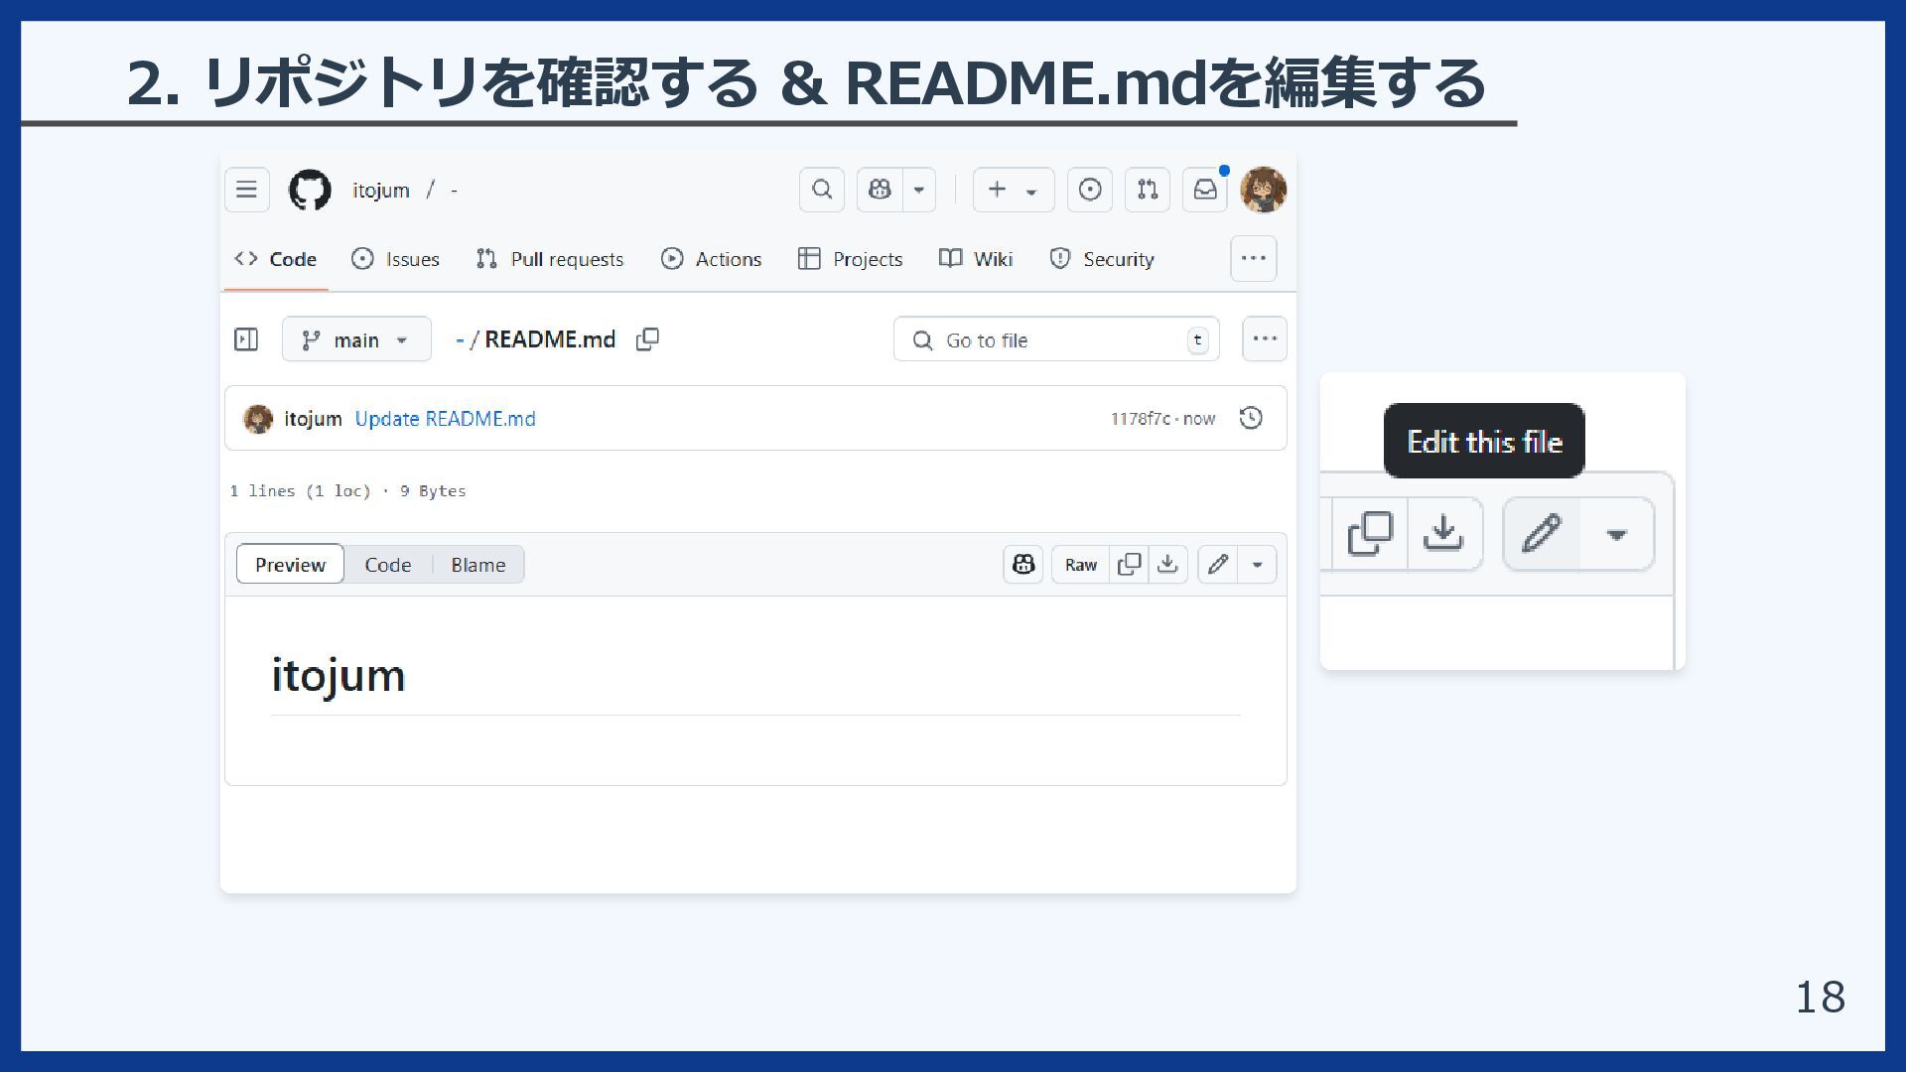
Task: Click the repository root dash in file path
Action: pyautogui.click(x=460, y=339)
